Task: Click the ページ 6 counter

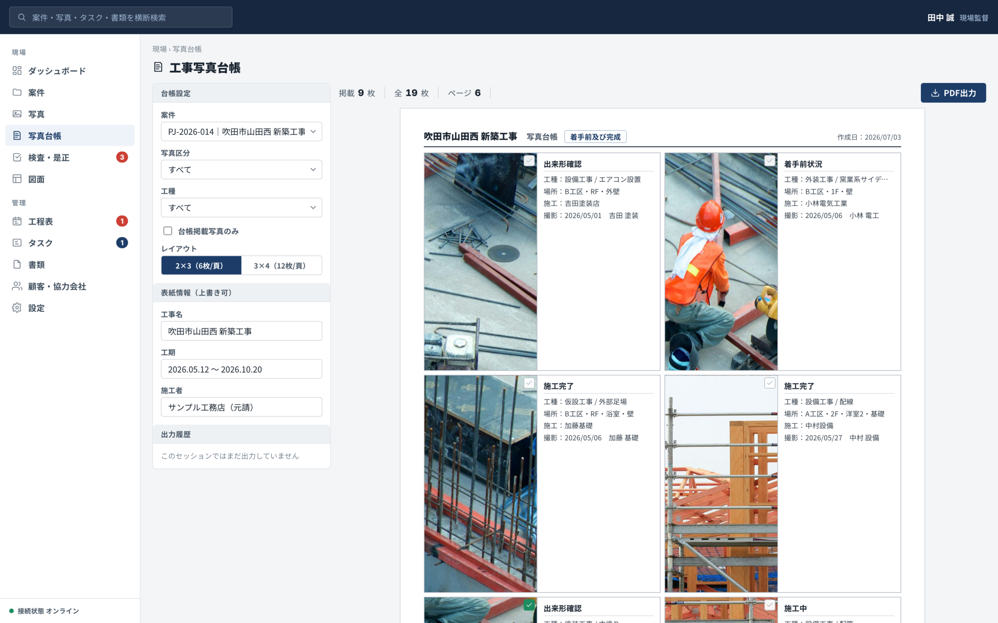Action: pyautogui.click(x=464, y=93)
